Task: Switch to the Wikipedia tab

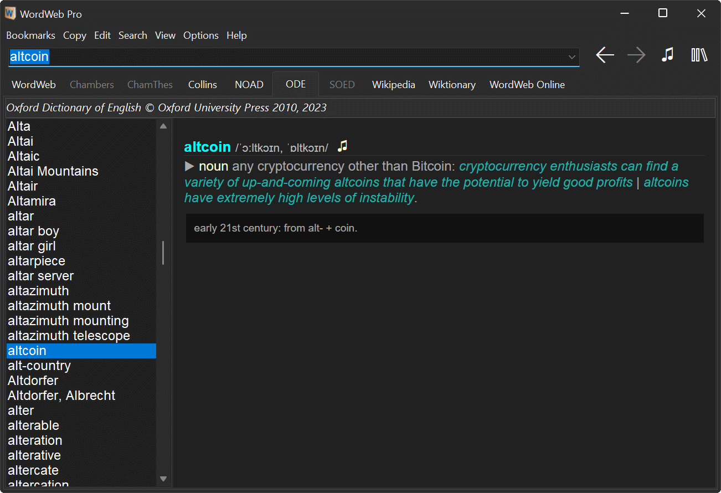Action: 393,84
